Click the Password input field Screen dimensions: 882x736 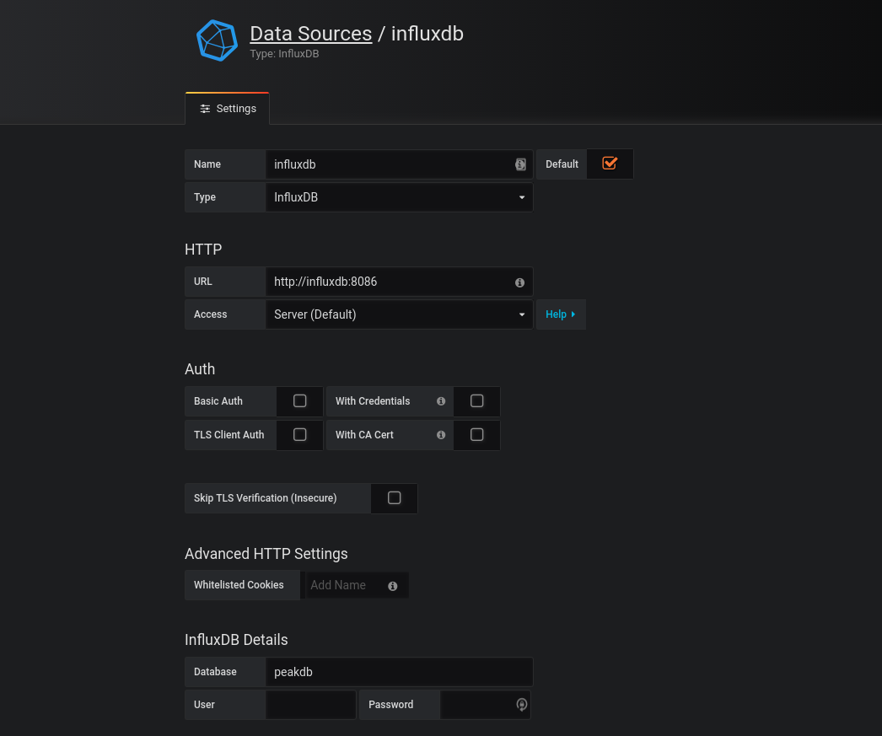pos(485,705)
